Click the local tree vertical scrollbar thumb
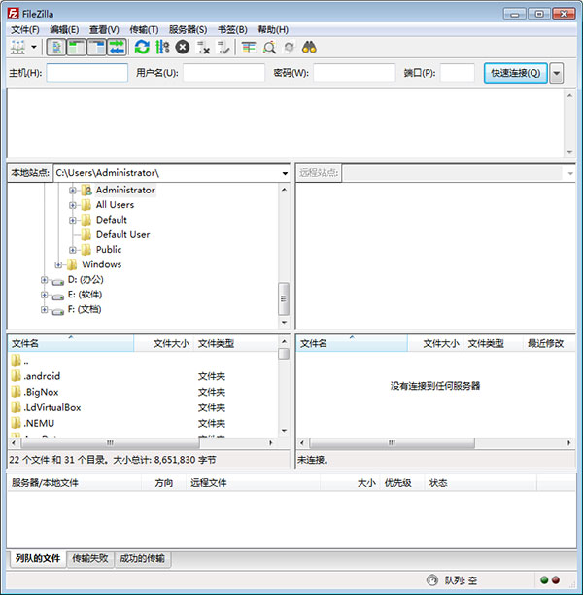 tap(284, 298)
